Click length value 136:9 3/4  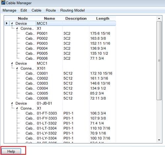(98, 48)
